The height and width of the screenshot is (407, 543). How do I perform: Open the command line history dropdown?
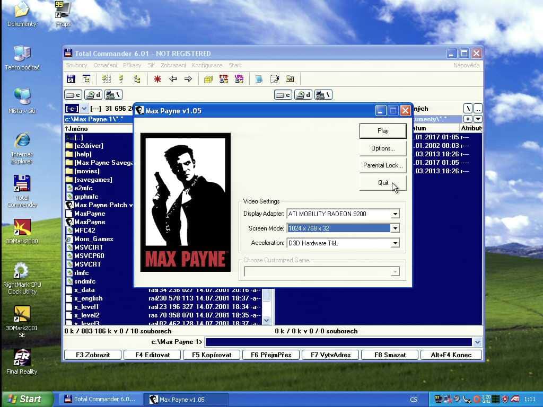tap(477, 342)
